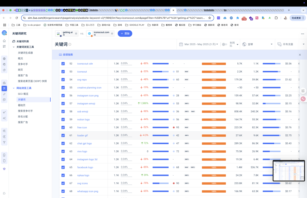Open the bar chart icon in sidebar

(x=4, y=83)
